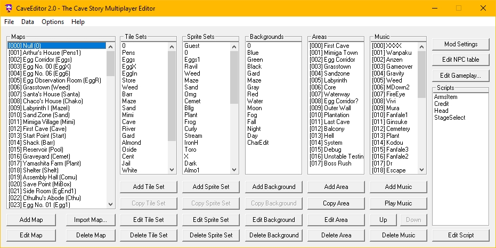Open the Data menu
This screenshot has width=496, height=248.
[28, 22]
